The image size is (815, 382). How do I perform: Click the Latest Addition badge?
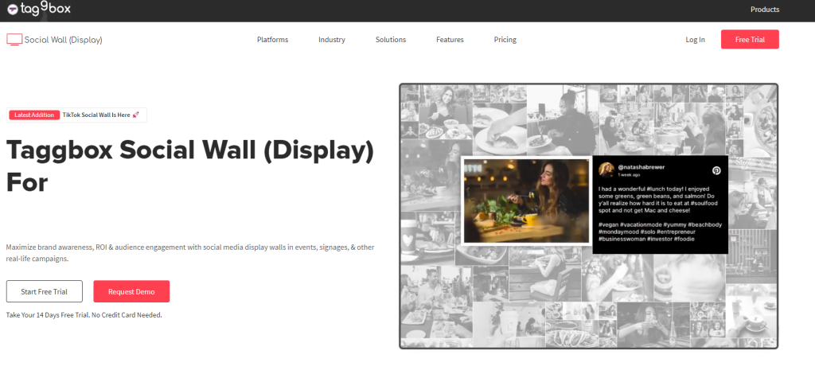[x=34, y=115]
